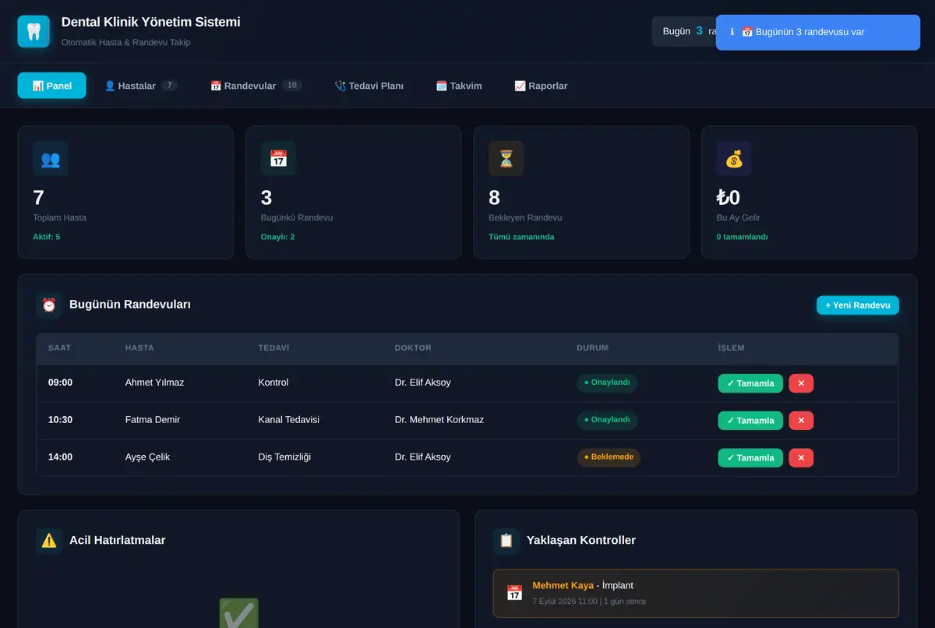
Task: Select the 09:00 time cell
Action: (x=60, y=383)
